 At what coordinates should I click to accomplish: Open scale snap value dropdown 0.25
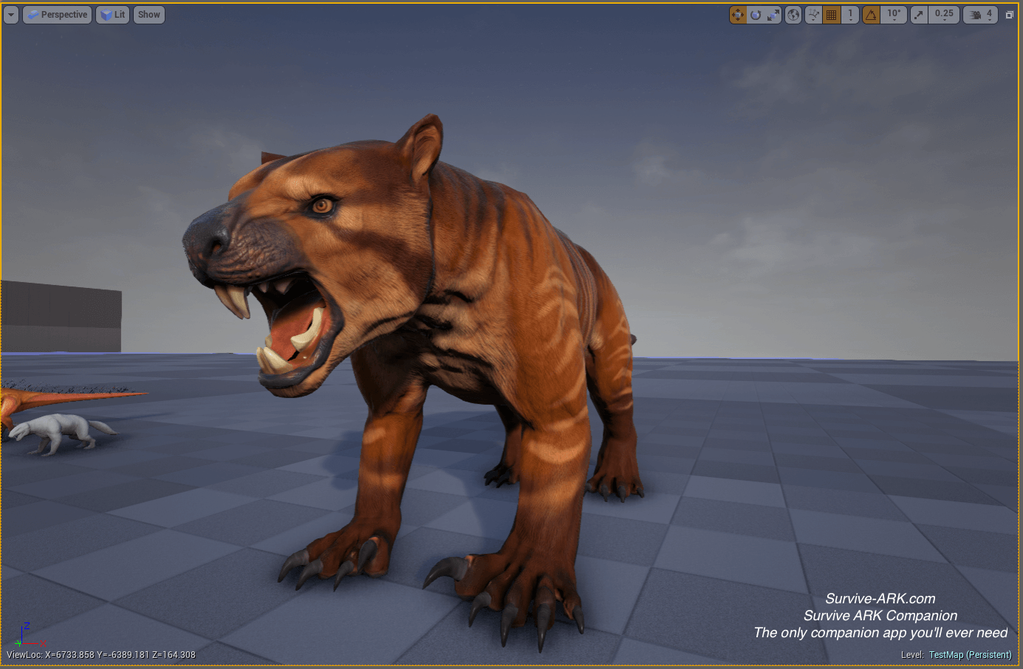pos(944,15)
